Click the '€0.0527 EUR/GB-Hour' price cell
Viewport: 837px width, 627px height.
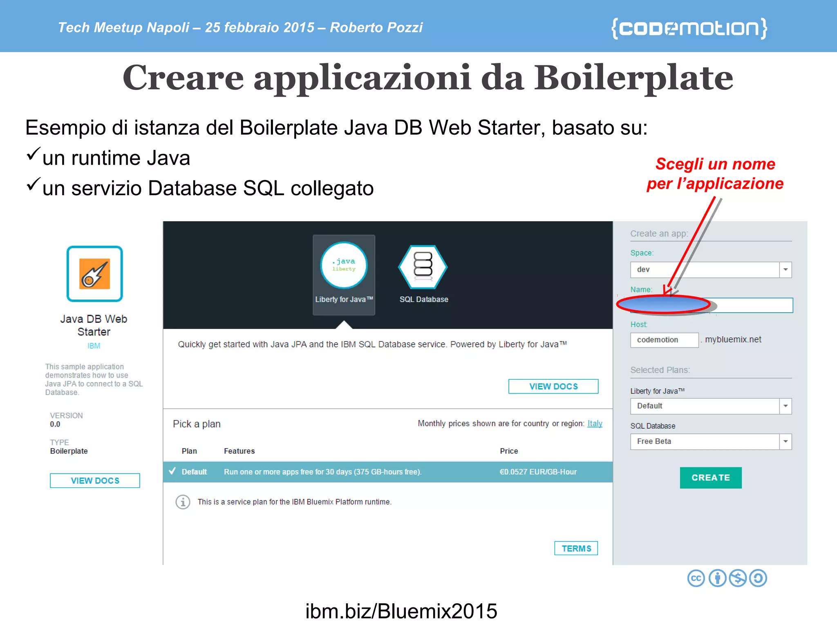coord(538,472)
